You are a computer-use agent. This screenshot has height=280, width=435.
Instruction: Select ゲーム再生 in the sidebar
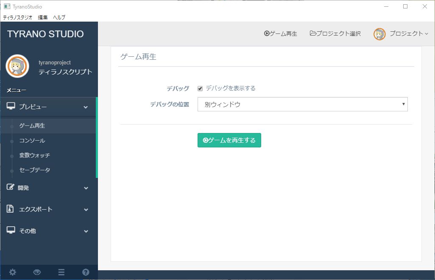point(48,126)
